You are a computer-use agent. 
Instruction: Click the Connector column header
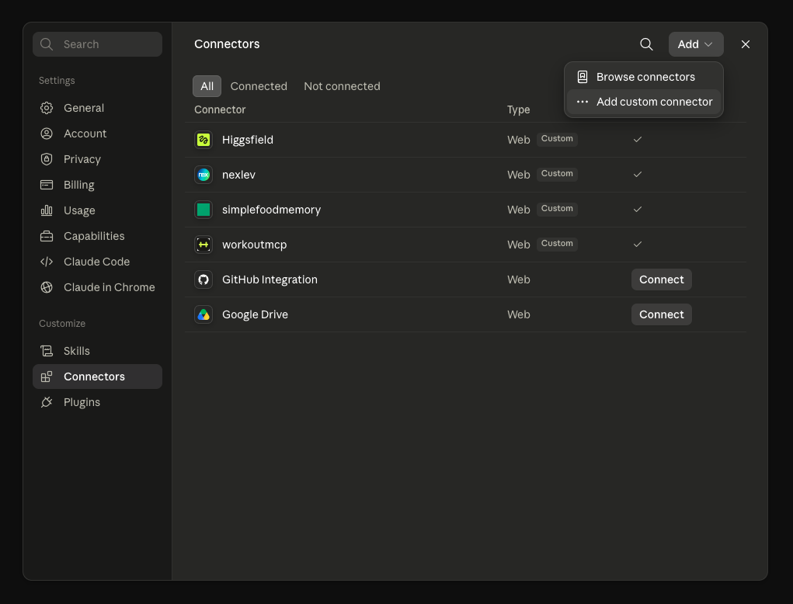pos(220,109)
